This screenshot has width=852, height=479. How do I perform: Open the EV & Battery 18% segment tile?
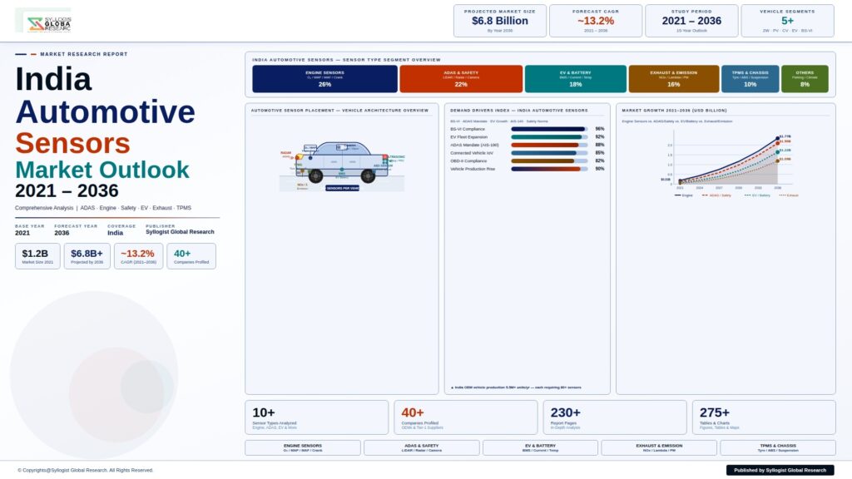point(575,79)
